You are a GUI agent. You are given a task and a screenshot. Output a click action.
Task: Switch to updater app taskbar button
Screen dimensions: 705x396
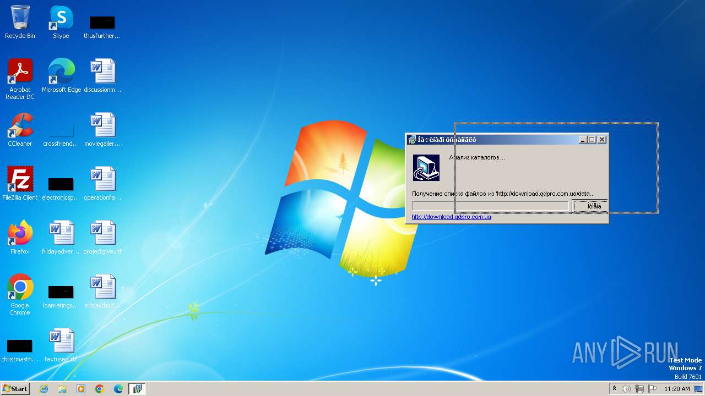tap(137, 389)
